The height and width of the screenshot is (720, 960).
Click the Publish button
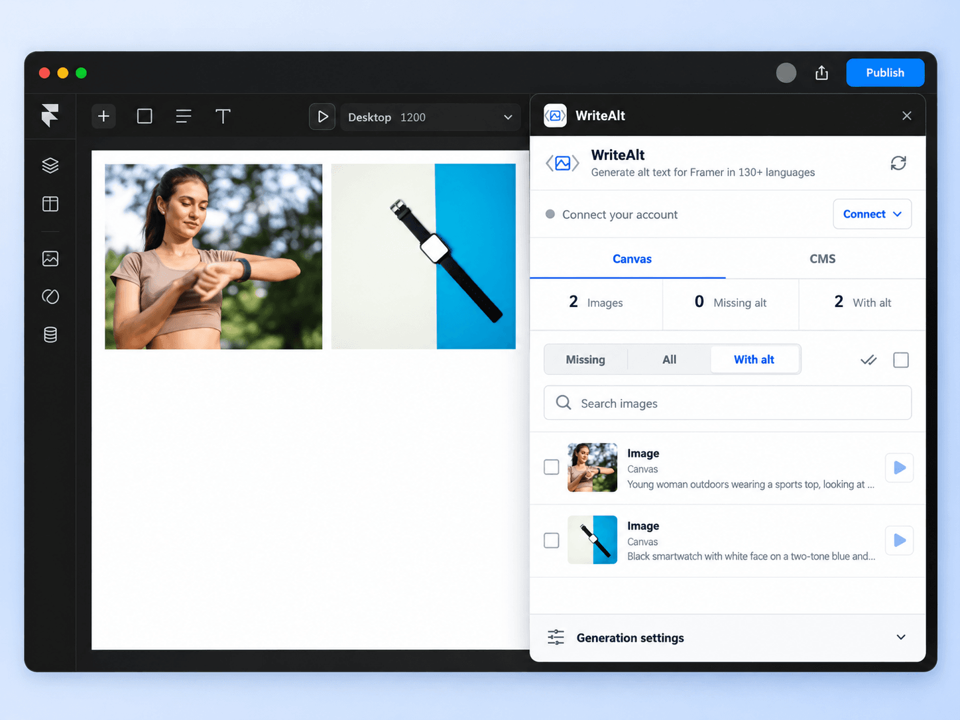[885, 73]
